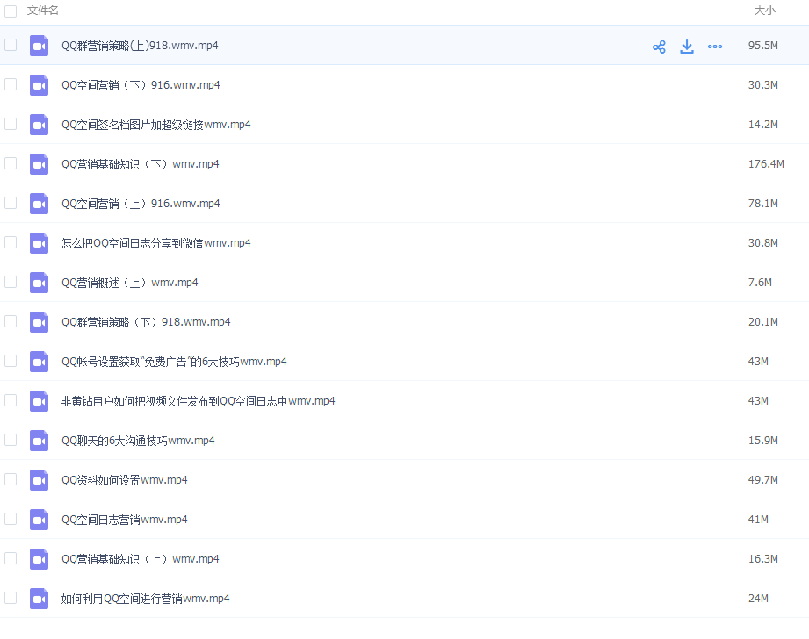Screen dimensions: 809x639
Task: Check the box for QQ群营销策略（下）918
Action: click(11, 321)
